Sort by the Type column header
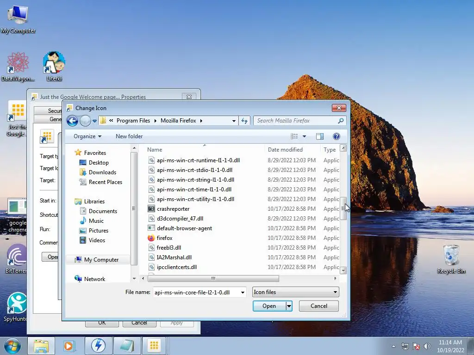474x355 pixels. point(330,150)
